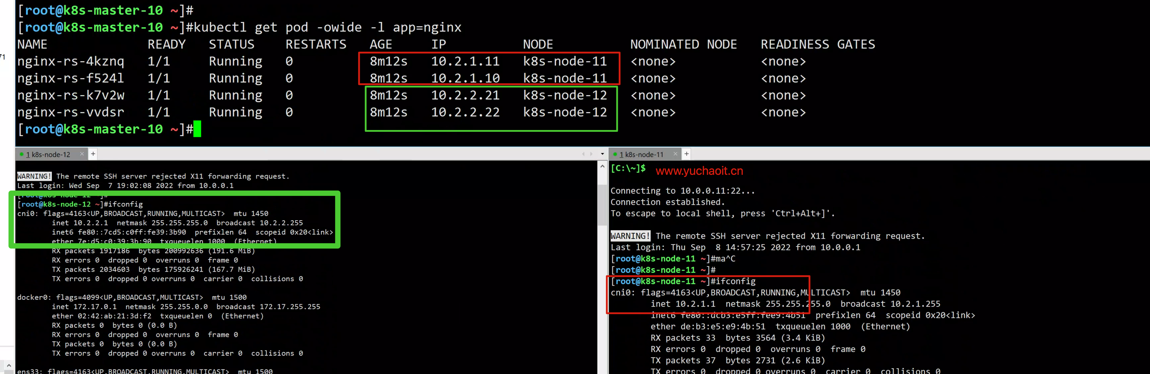Open the tab list dropdown arrow
1150x374 pixels.
pyautogui.click(x=602, y=154)
